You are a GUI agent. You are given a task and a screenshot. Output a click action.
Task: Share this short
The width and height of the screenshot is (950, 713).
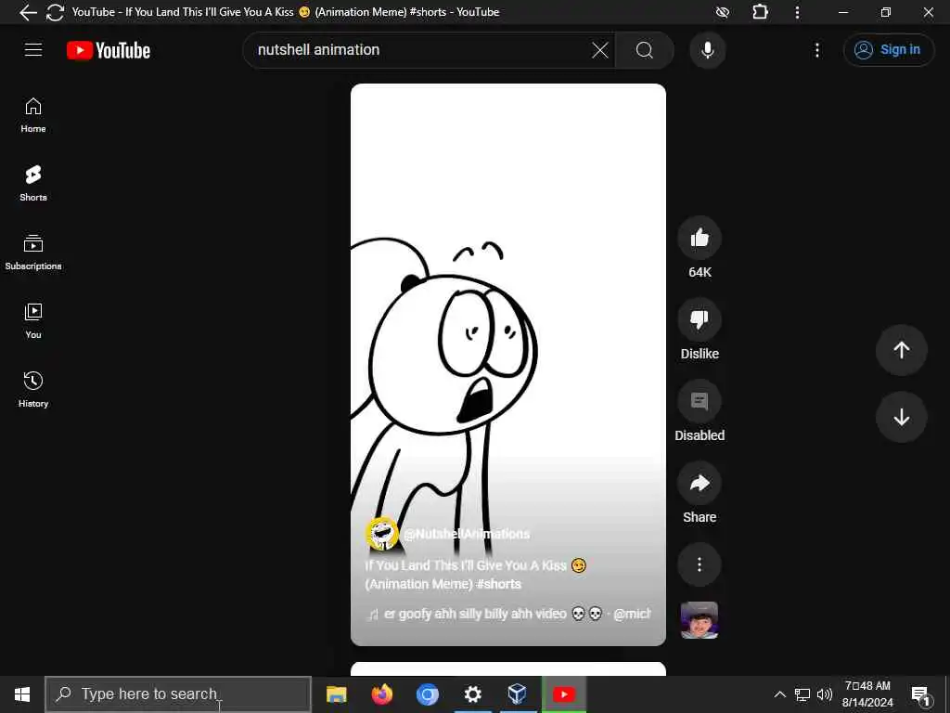click(x=700, y=483)
